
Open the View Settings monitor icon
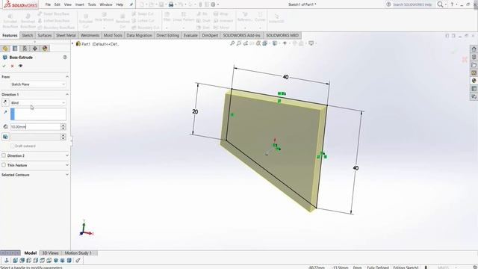[311, 43]
